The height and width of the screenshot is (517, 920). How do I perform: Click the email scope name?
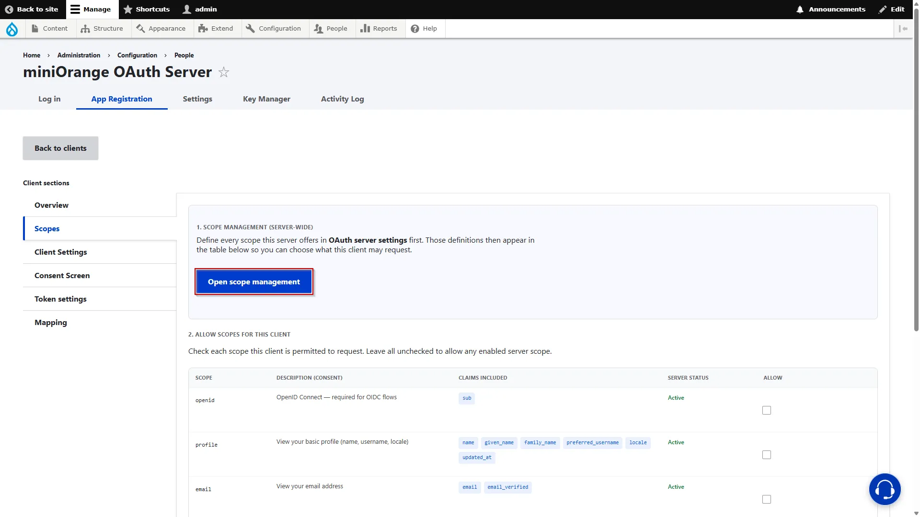pos(203,489)
